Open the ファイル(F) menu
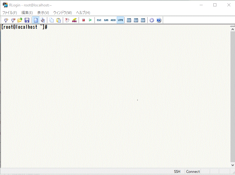This screenshot has width=235, height=175. point(10,13)
